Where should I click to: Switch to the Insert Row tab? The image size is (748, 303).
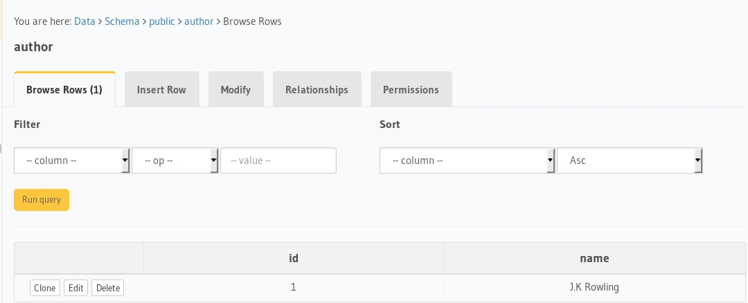[161, 90]
